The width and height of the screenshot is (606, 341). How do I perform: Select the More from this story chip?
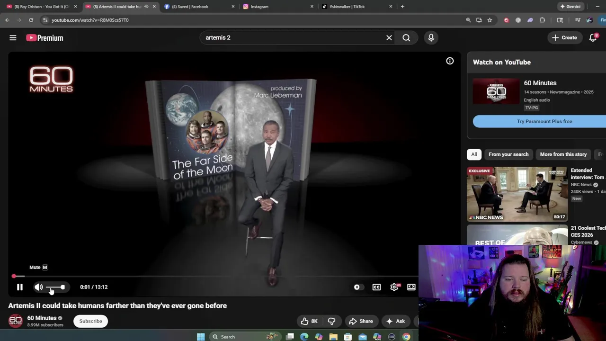[x=563, y=154]
